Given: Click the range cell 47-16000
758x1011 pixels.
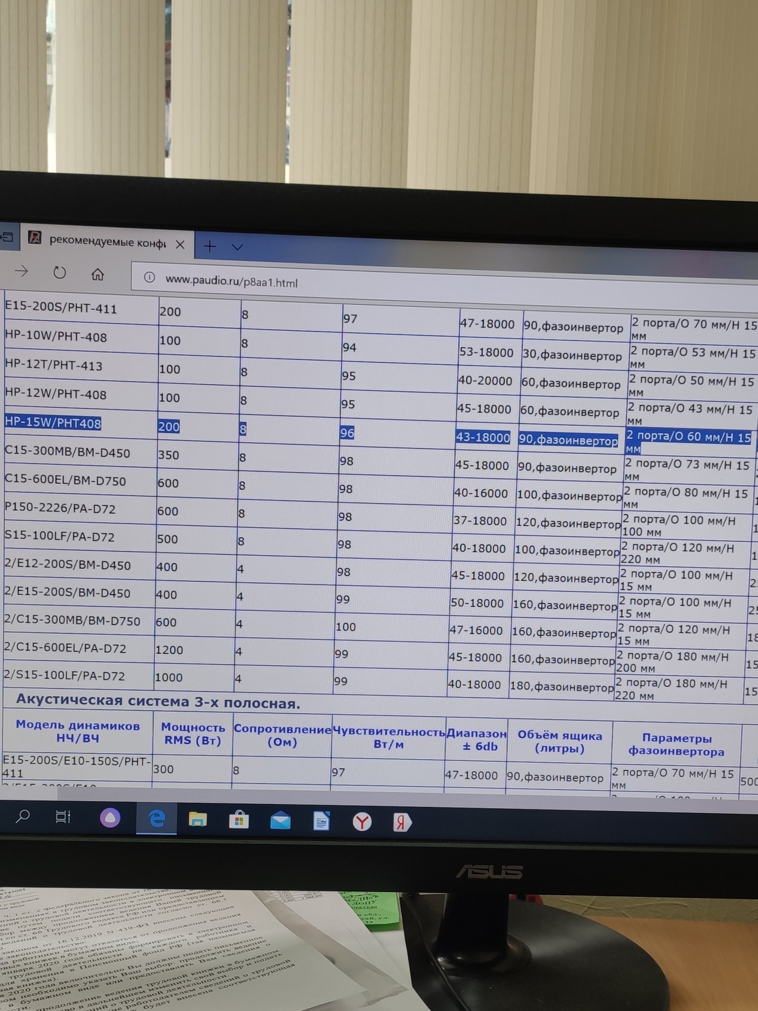Looking at the screenshot, I should (x=476, y=631).
